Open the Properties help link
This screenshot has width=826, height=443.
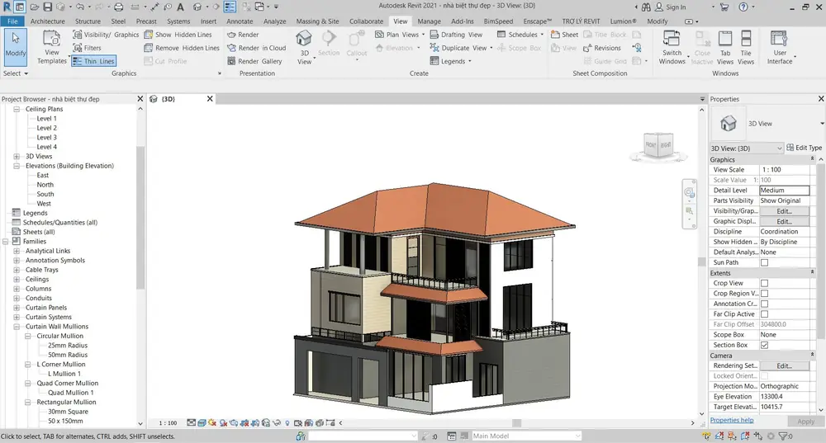732,420
